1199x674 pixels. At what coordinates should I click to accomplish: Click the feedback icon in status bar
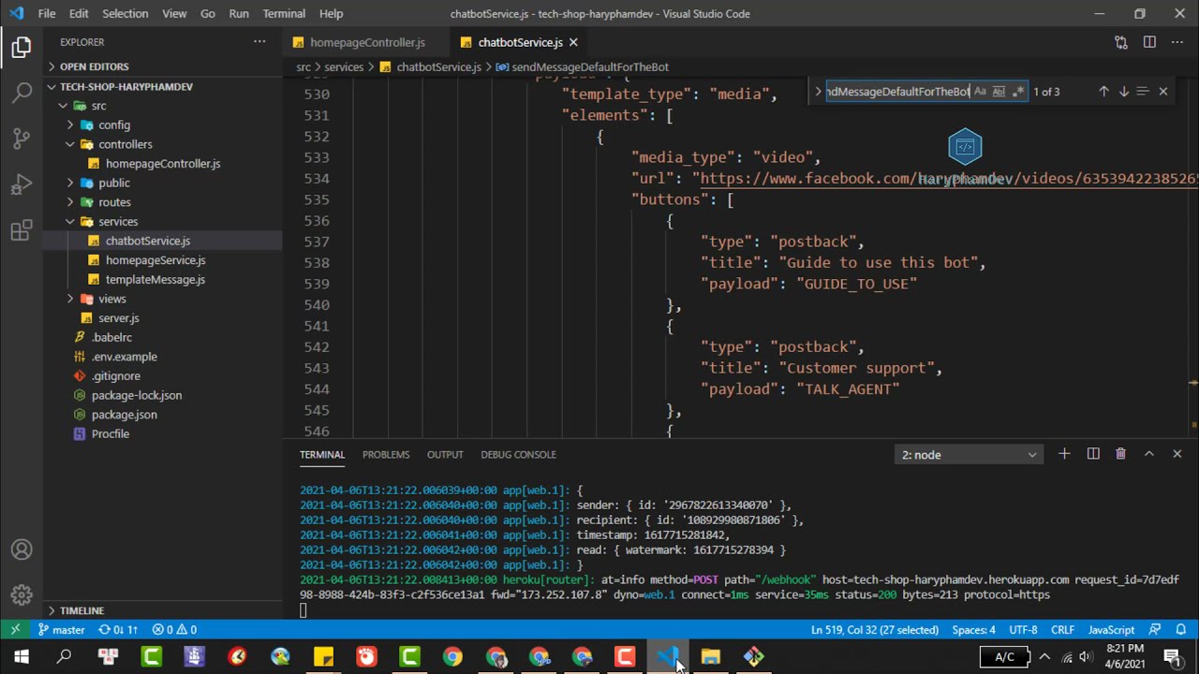(x=1155, y=630)
